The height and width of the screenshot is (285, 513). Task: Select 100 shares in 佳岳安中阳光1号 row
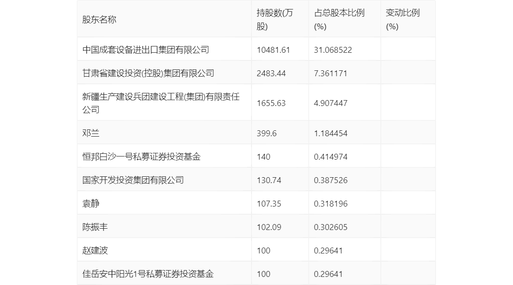[263, 274]
